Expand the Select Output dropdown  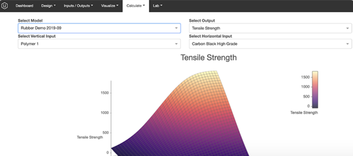coord(270,28)
